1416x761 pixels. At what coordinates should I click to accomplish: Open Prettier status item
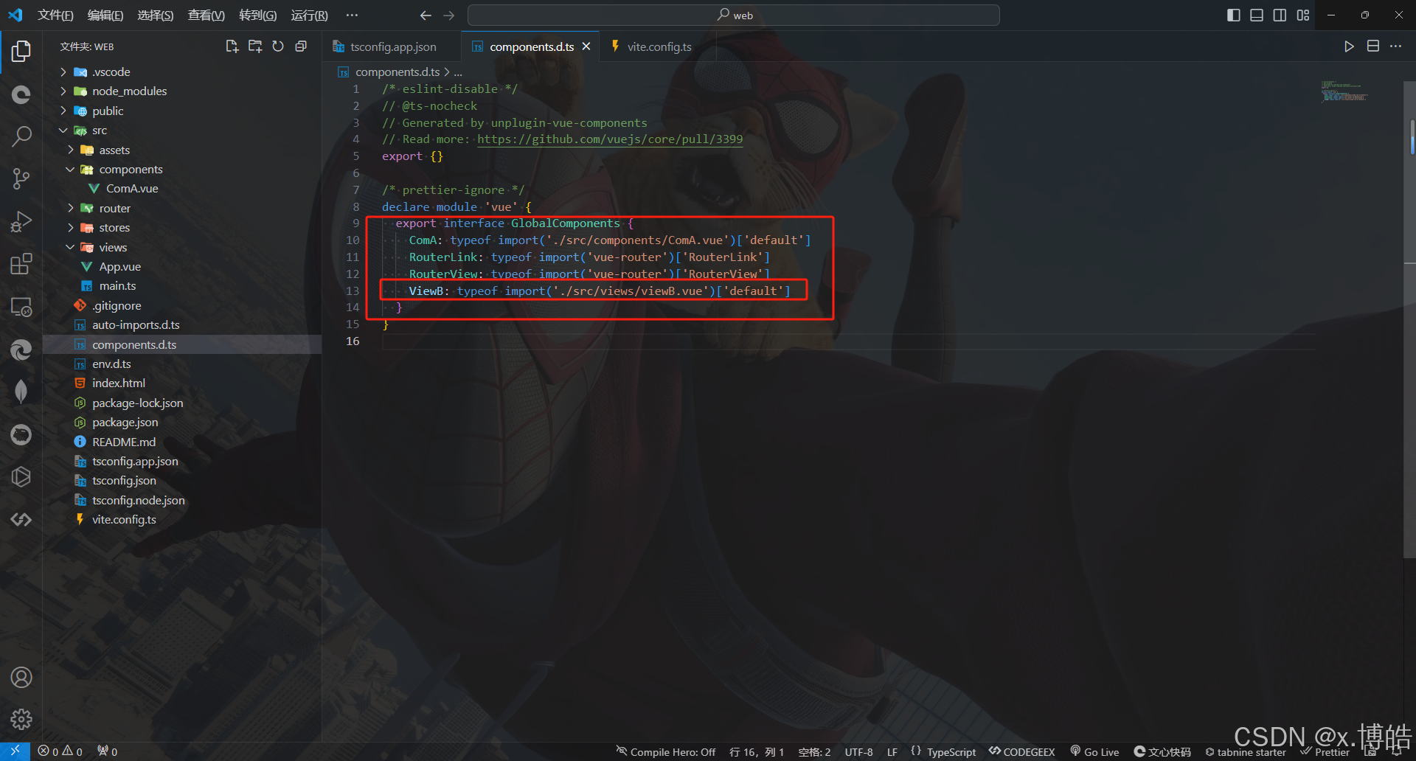click(x=1325, y=751)
